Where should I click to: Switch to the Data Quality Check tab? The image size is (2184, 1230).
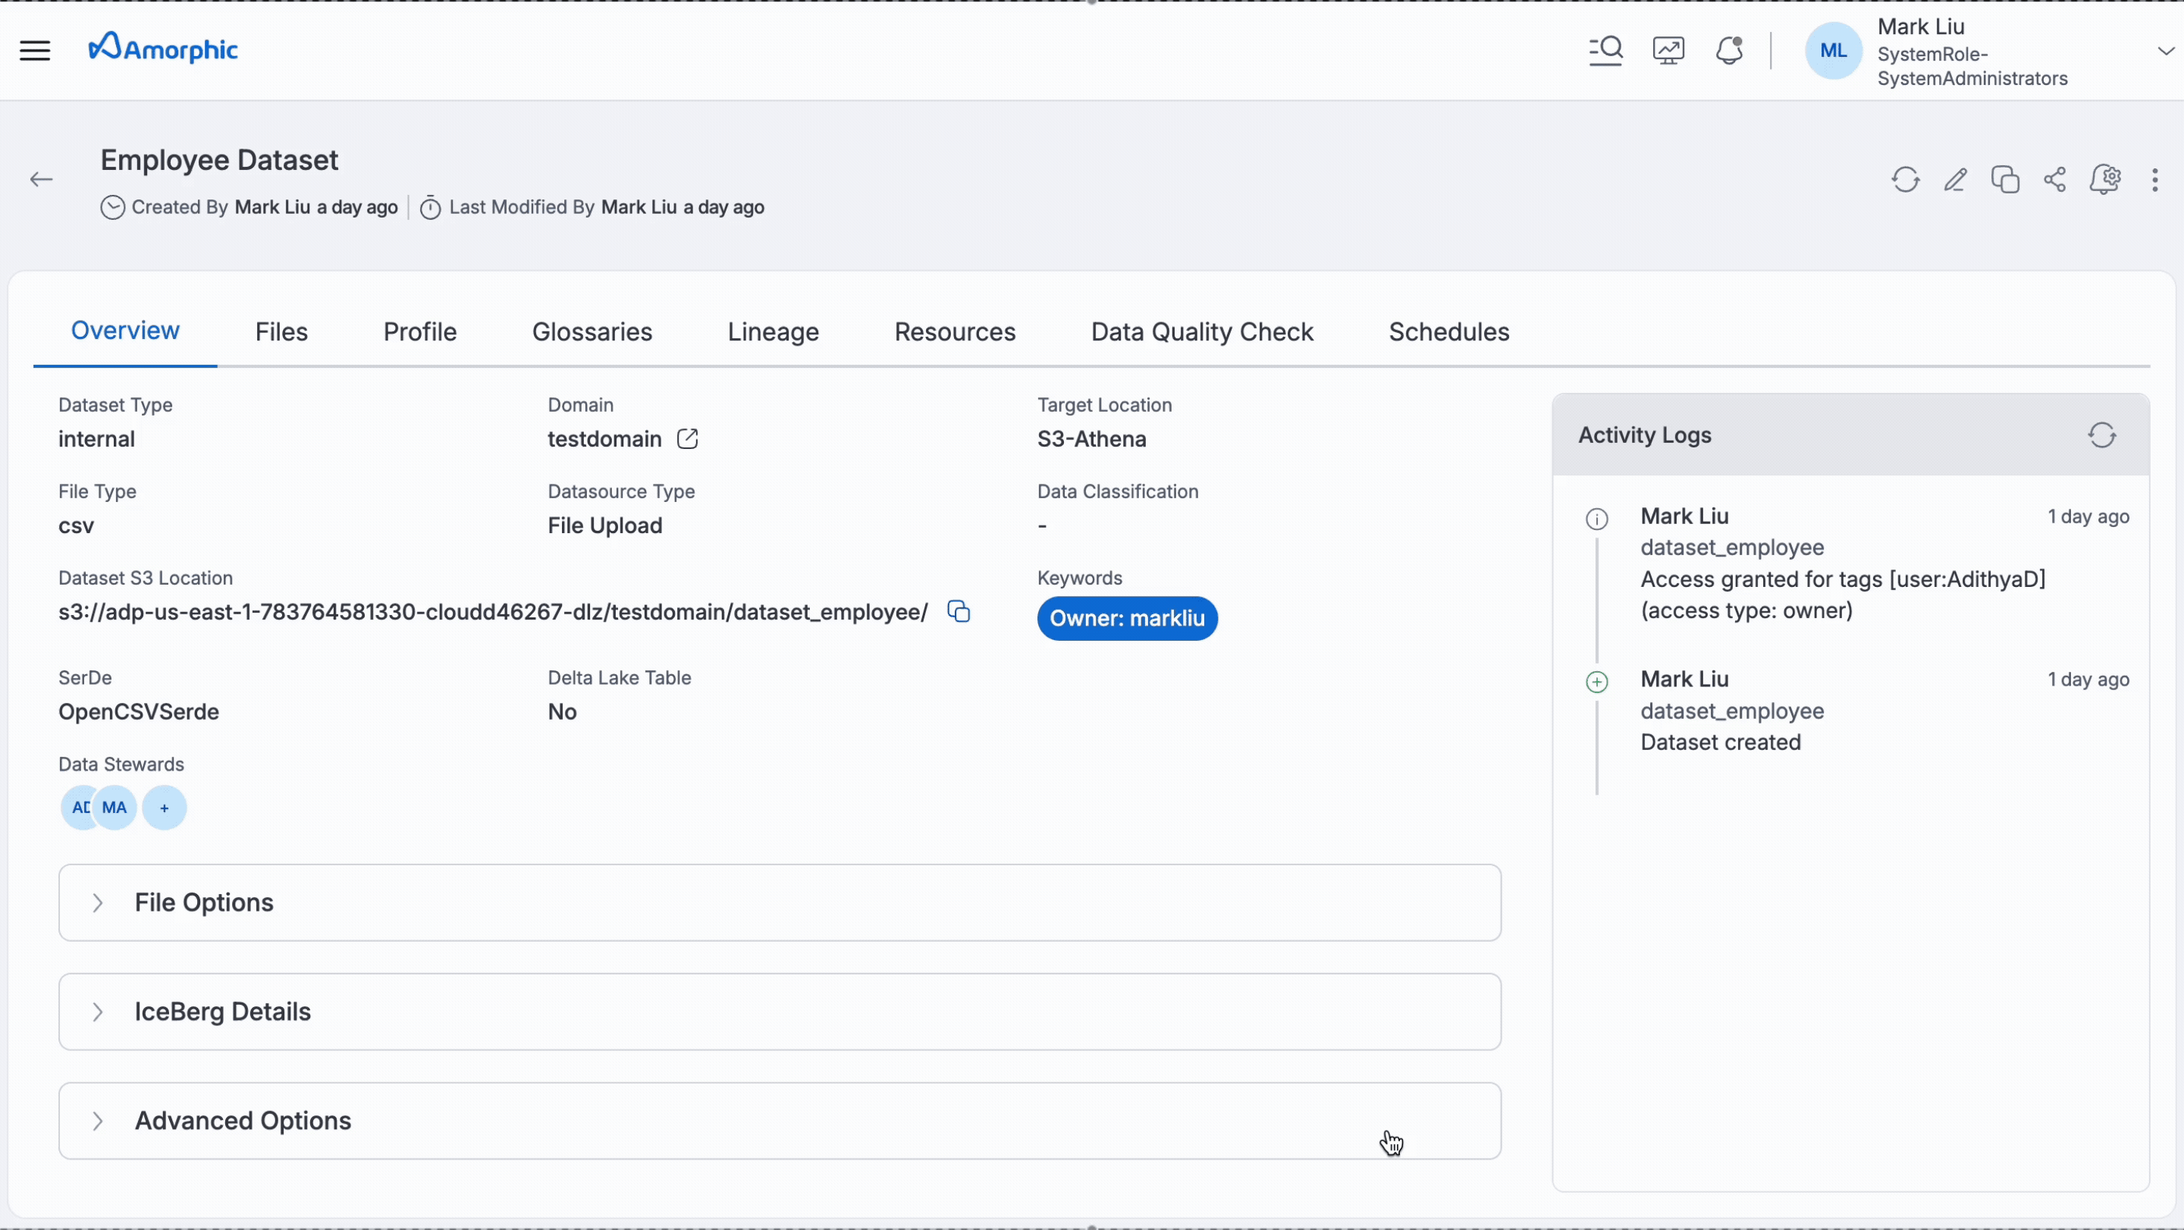[1201, 331]
